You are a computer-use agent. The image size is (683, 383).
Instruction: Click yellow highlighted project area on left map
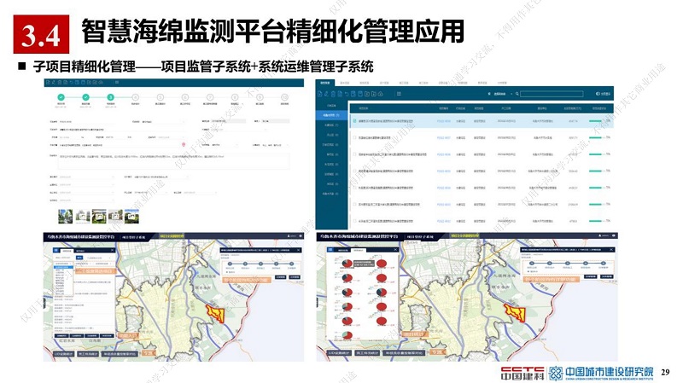216,313
